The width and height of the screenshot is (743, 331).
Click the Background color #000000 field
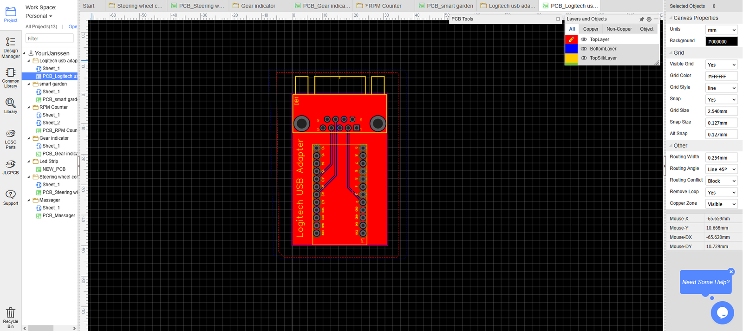click(721, 41)
